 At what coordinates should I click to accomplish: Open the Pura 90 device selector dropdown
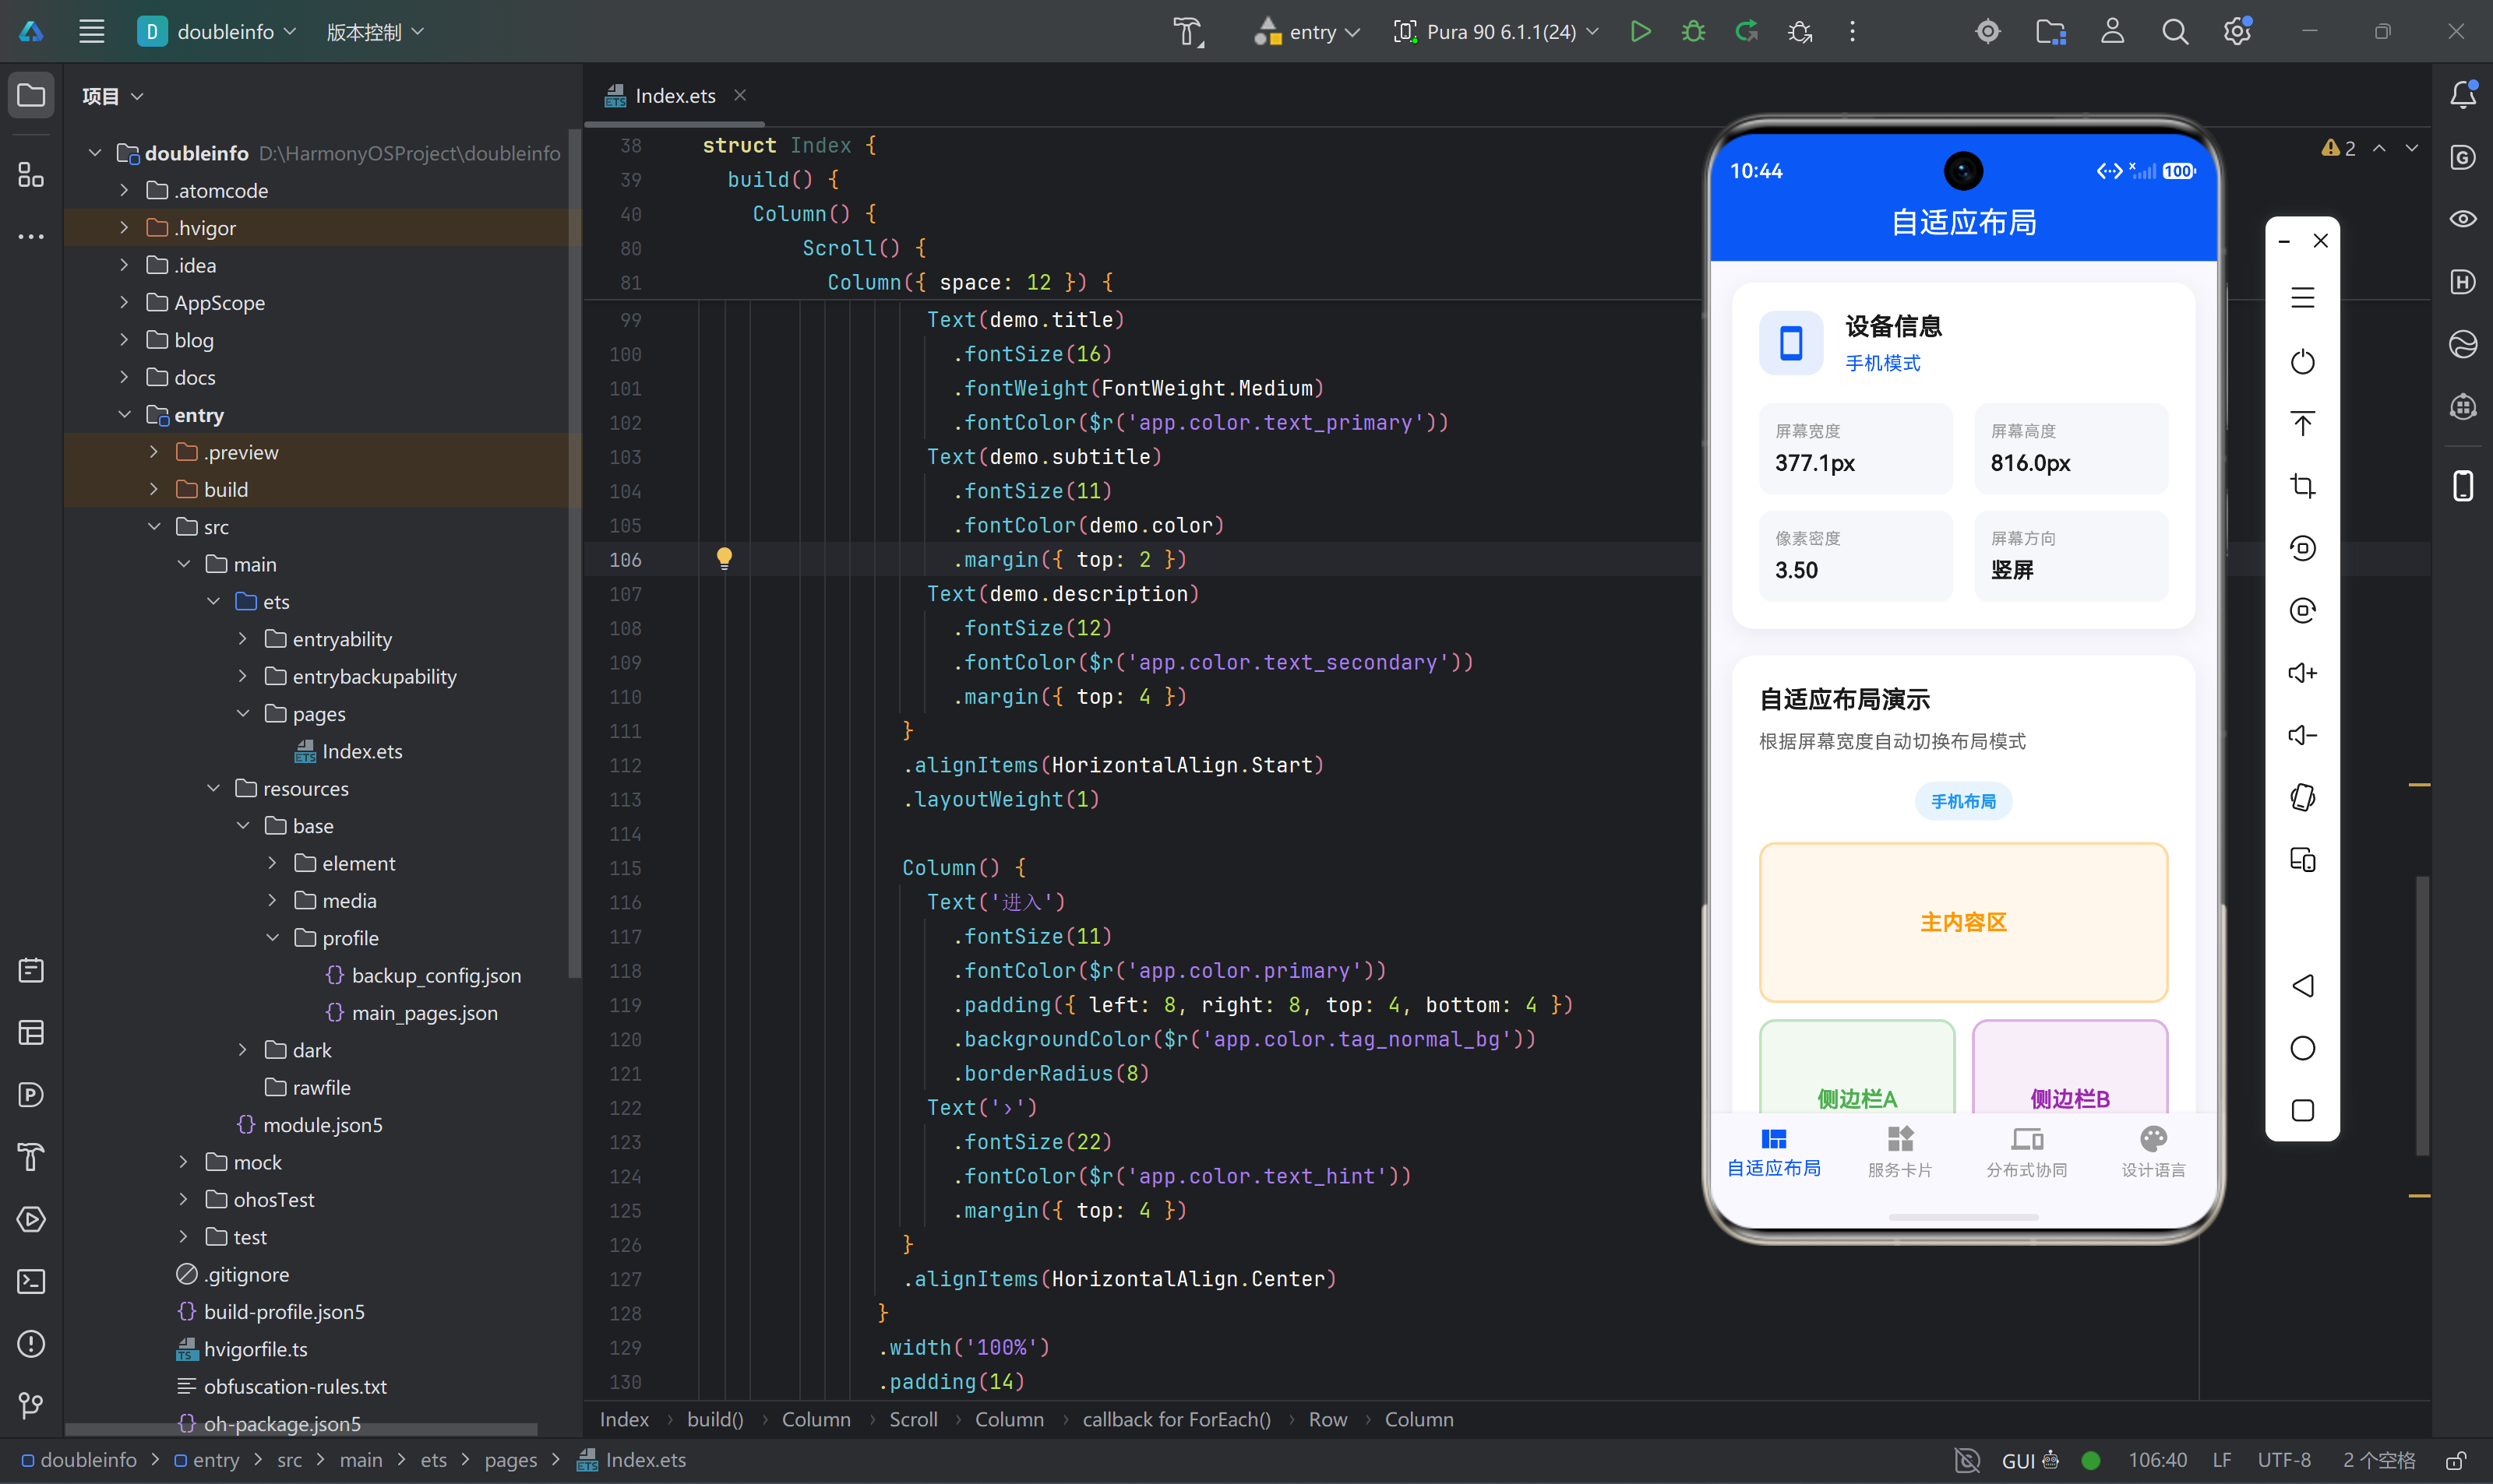pos(1497,32)
